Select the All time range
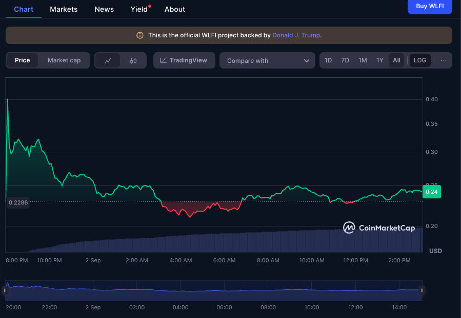 coord(396,60)
